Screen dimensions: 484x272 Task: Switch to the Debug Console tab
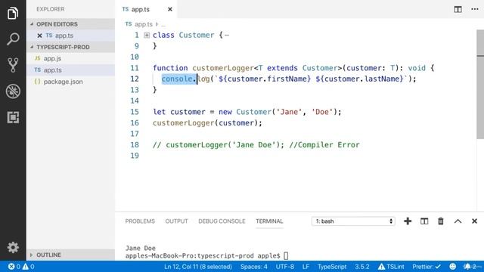[222, 221]
